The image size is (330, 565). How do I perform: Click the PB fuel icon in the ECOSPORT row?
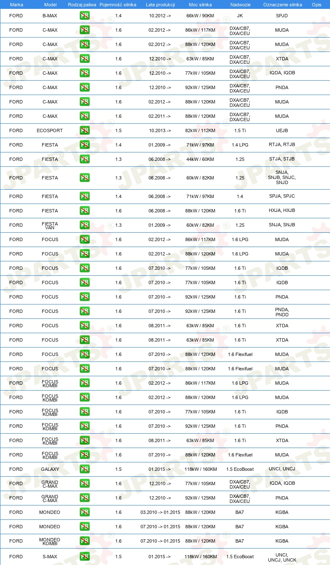85,130
